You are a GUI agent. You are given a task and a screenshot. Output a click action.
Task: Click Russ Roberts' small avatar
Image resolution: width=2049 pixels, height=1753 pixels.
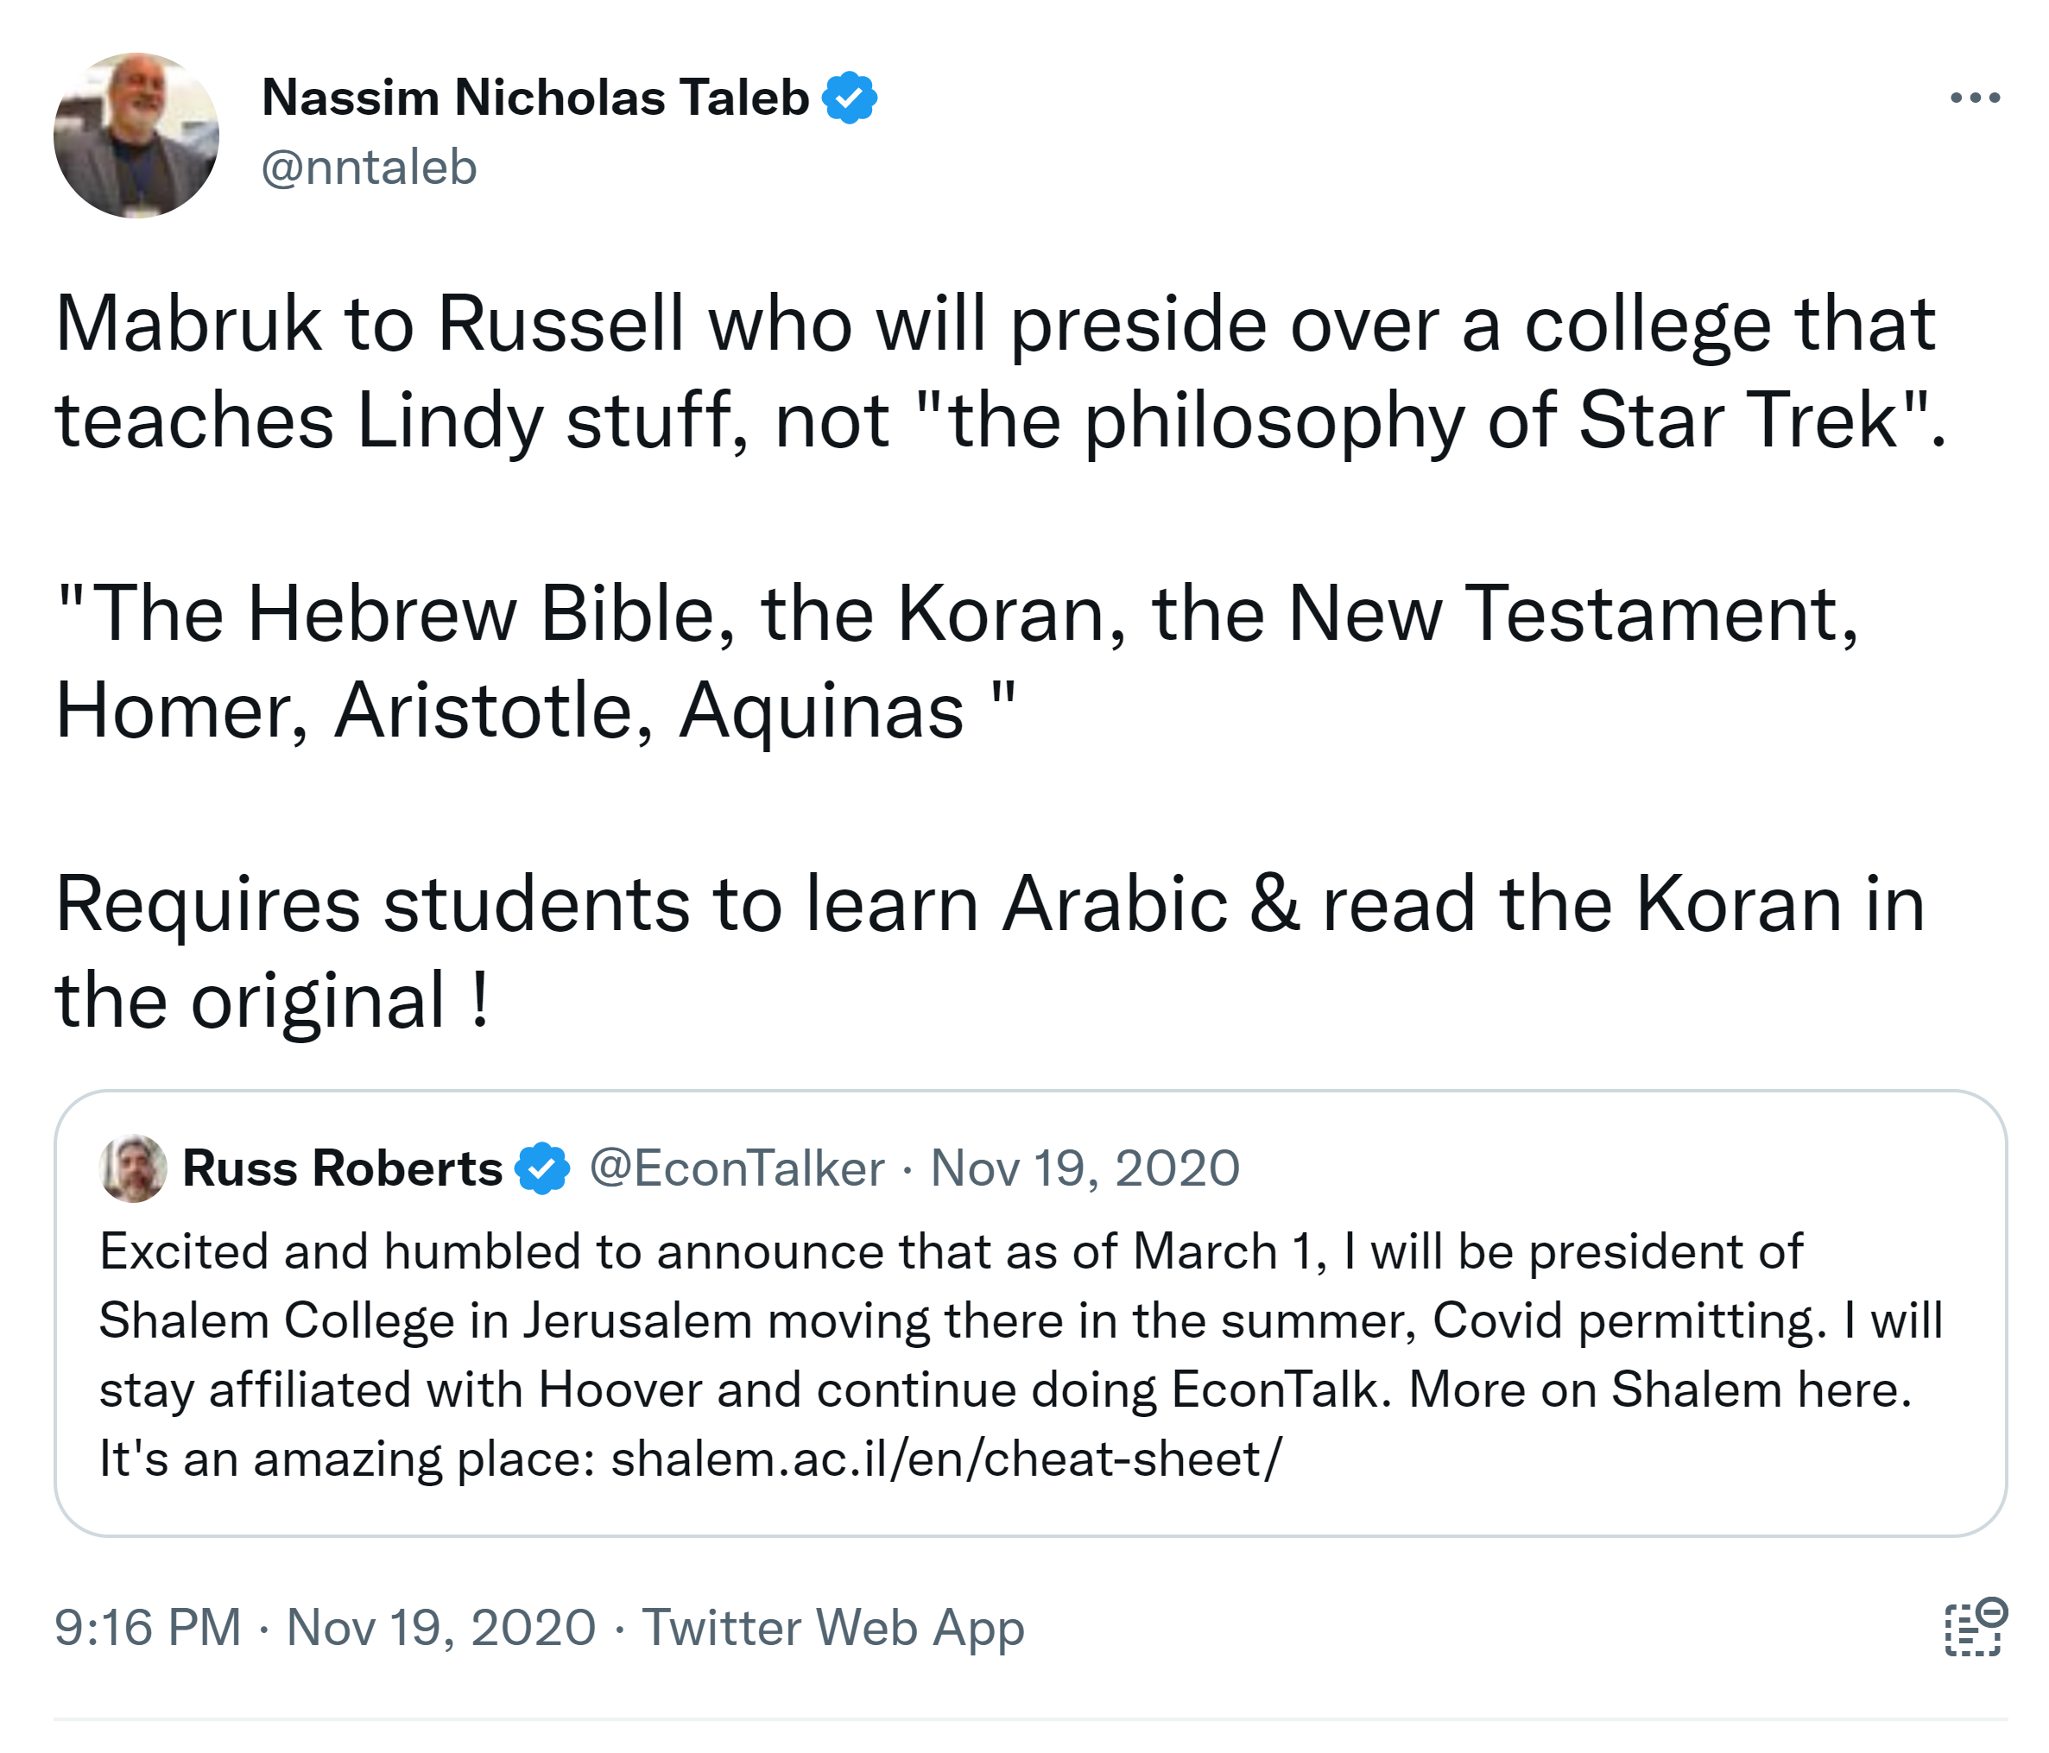134,1168
